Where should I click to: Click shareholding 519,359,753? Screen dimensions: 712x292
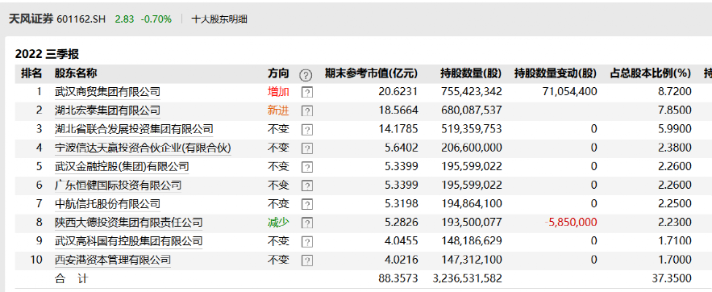click(472, 129)
